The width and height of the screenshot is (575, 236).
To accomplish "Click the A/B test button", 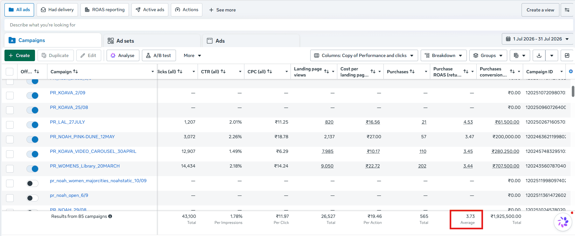I will (159, 55).
